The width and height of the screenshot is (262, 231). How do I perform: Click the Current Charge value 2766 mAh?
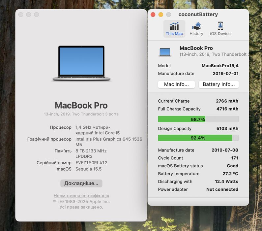tap(227, 101)
